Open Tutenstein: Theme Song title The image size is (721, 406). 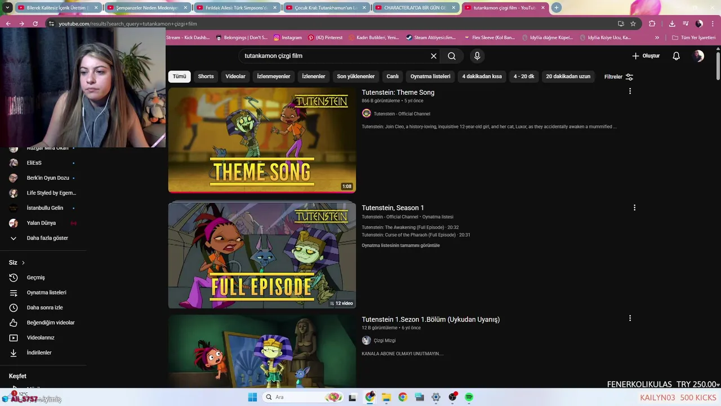click(x=398, y=92)
